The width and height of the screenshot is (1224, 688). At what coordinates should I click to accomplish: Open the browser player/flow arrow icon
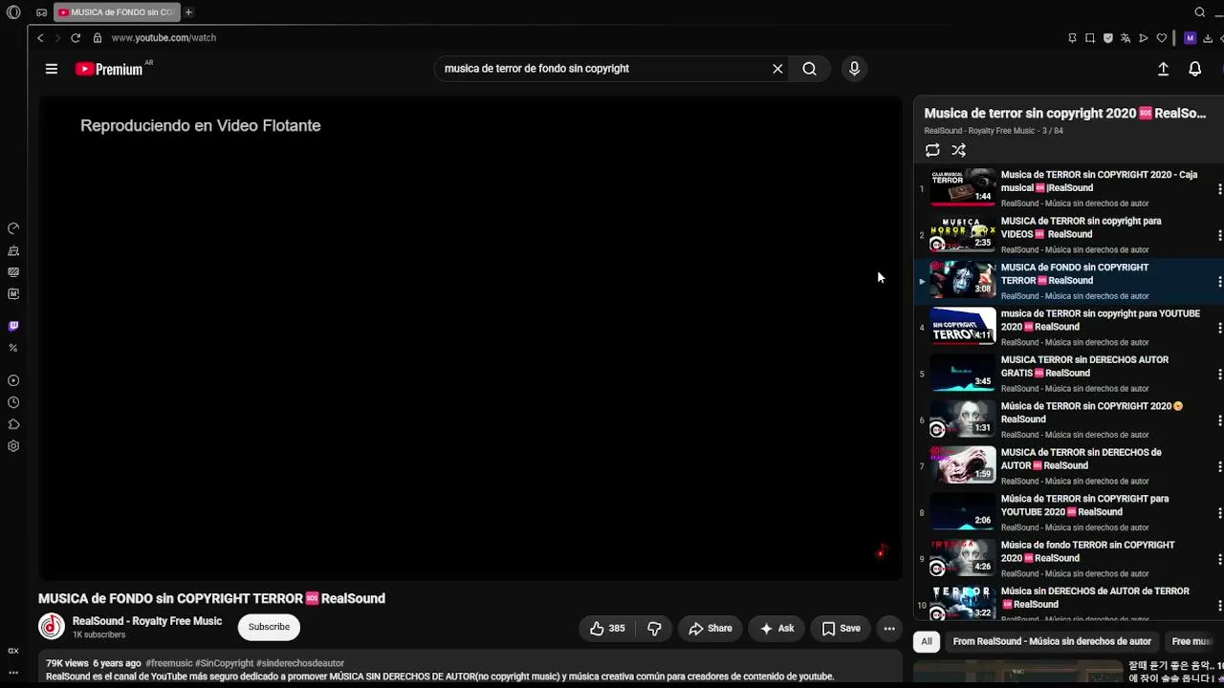tap(1144, 38)
